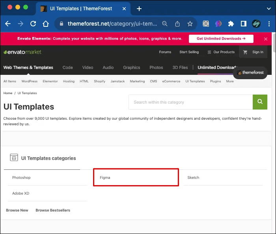
Task: Open the Elementor category menu
Action: tap(50, 81)
